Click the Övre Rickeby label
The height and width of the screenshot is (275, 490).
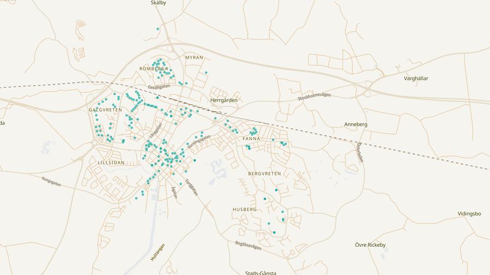click(x=370, y=245)
